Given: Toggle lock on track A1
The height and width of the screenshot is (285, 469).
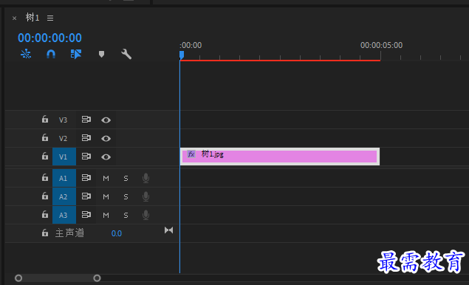Looking at the screenshot, I should click(45, 178).
